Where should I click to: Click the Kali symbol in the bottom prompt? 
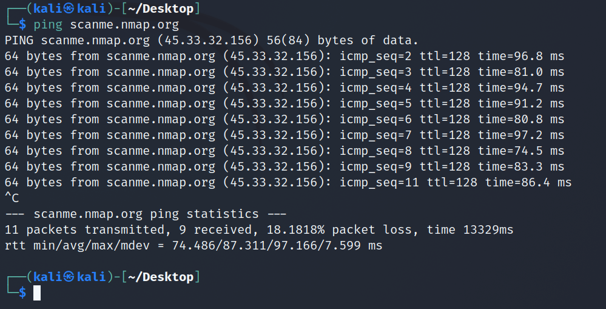[68, 277]
